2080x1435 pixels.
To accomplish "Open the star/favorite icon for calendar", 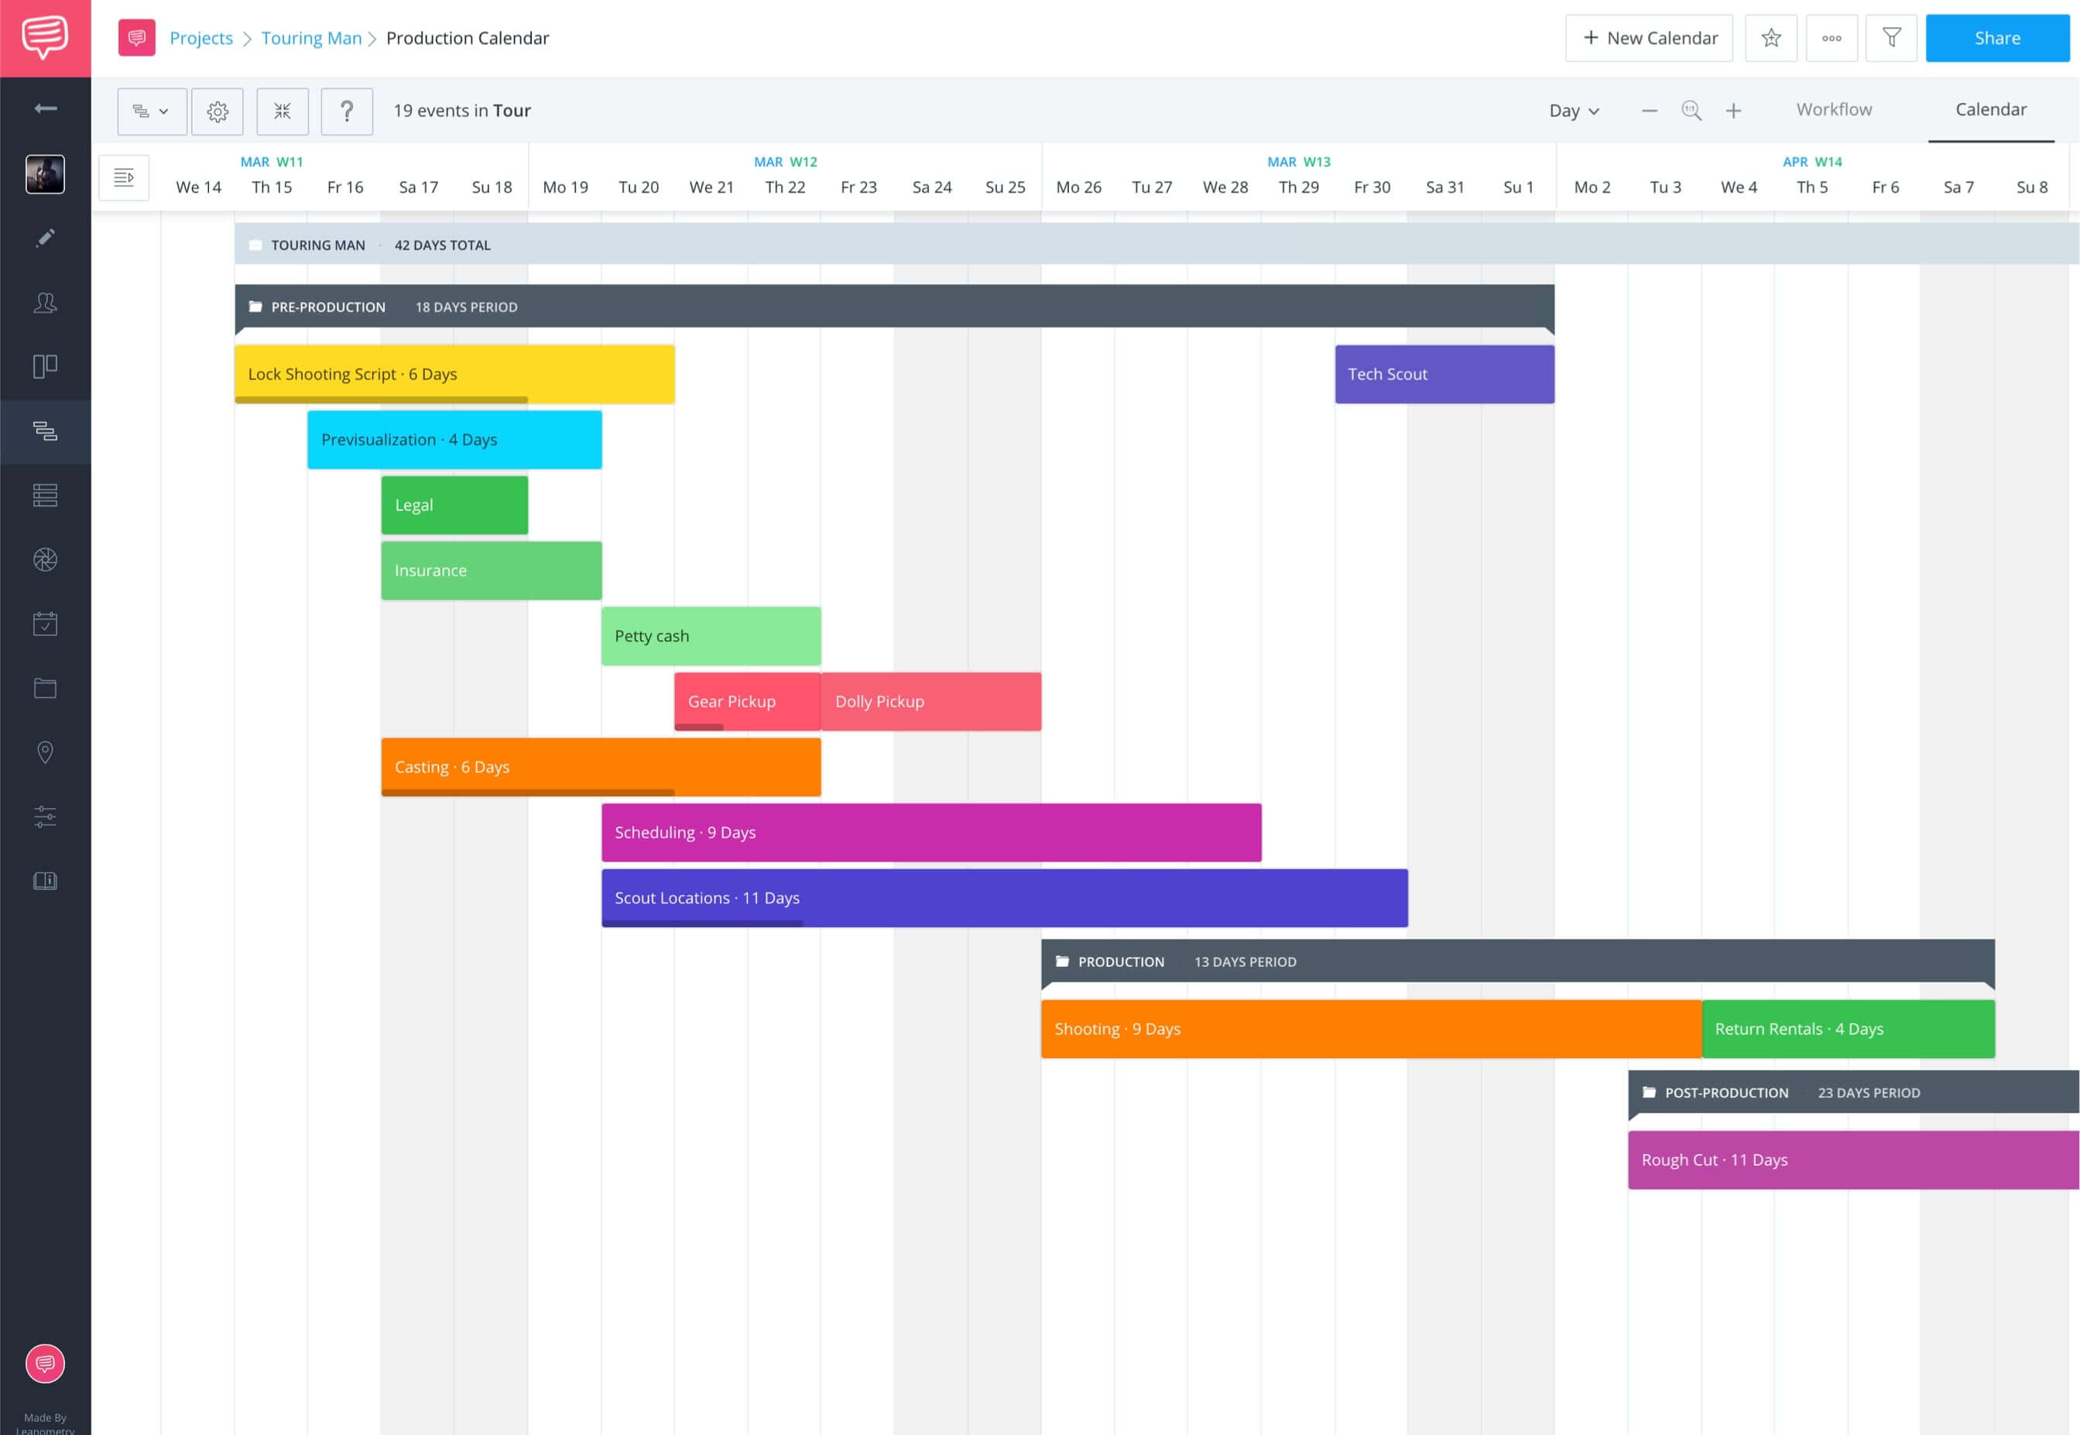I will click(x=1772, y=38).
